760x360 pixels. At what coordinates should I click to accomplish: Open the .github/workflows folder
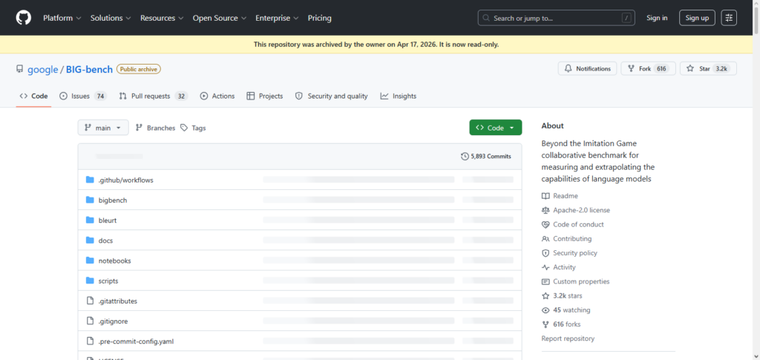[126, 180]
